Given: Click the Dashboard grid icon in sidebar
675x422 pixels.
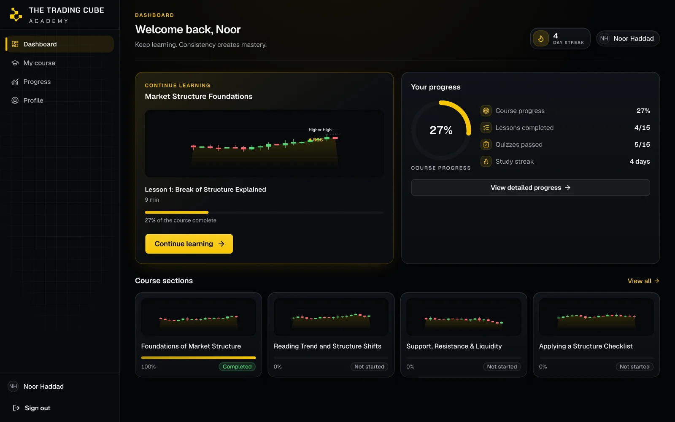Looking at the screenshot, I should pos(15,44).
